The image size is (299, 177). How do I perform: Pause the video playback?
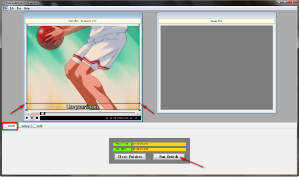[32, 118]
